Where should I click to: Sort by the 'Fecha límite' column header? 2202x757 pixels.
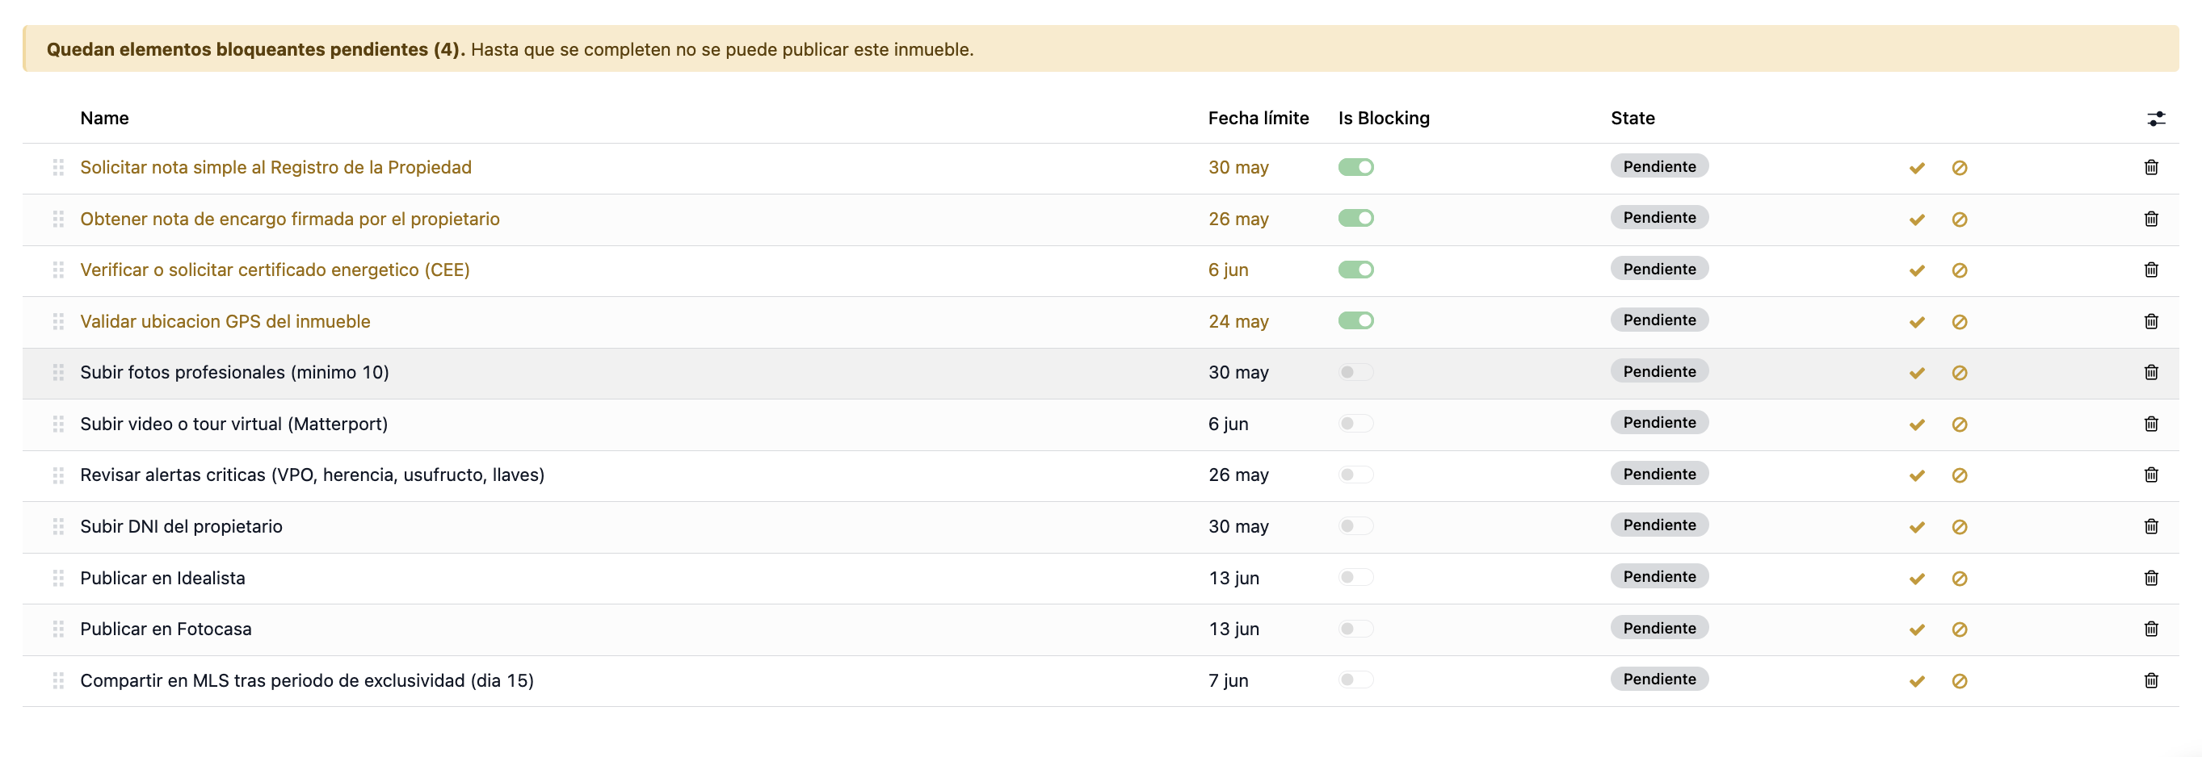(x=1259, y=118)
